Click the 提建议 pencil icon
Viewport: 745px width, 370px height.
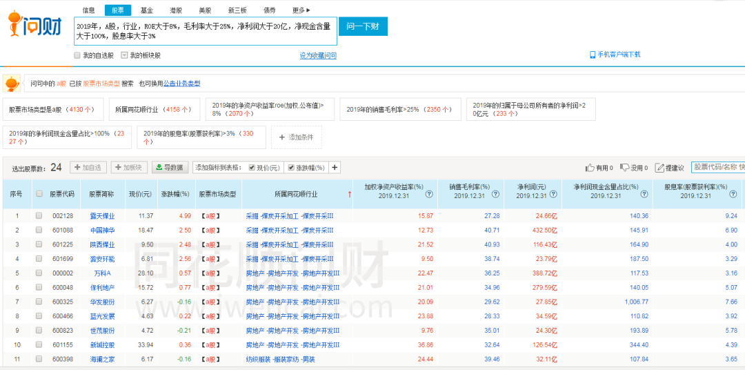(x=659, y=168)
